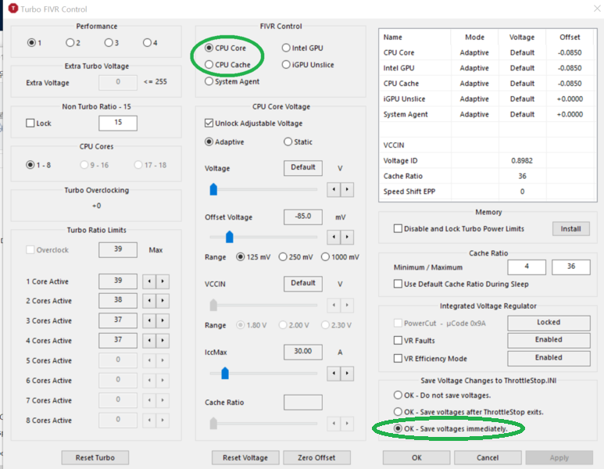Click the Reset Turbo button
The width and height of the screenshot is (604, 469).
(95, 458)
